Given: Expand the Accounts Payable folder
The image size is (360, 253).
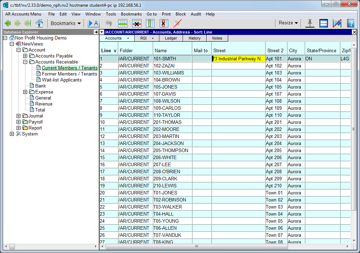Looking at the screenshot, I should [25, 56].
